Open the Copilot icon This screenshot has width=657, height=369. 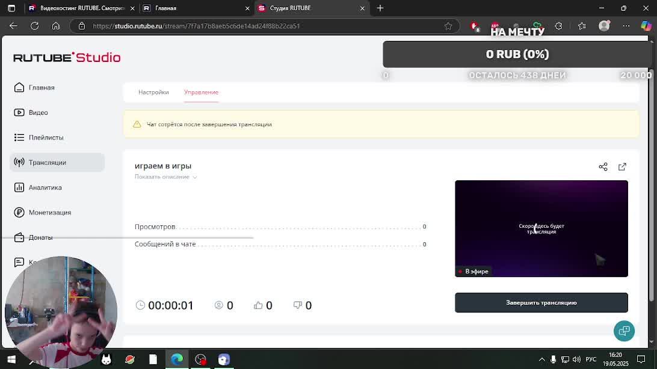(646, 26)
